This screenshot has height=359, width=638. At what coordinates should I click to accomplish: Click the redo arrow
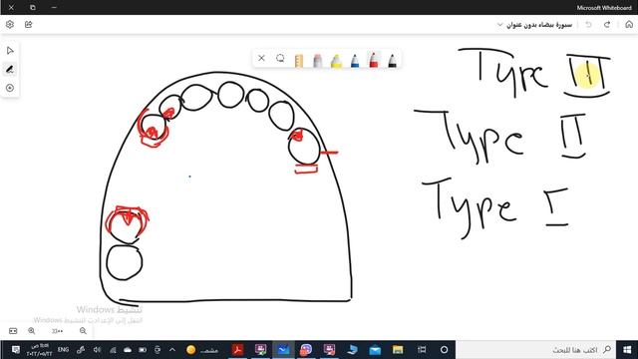coord(607,24)
